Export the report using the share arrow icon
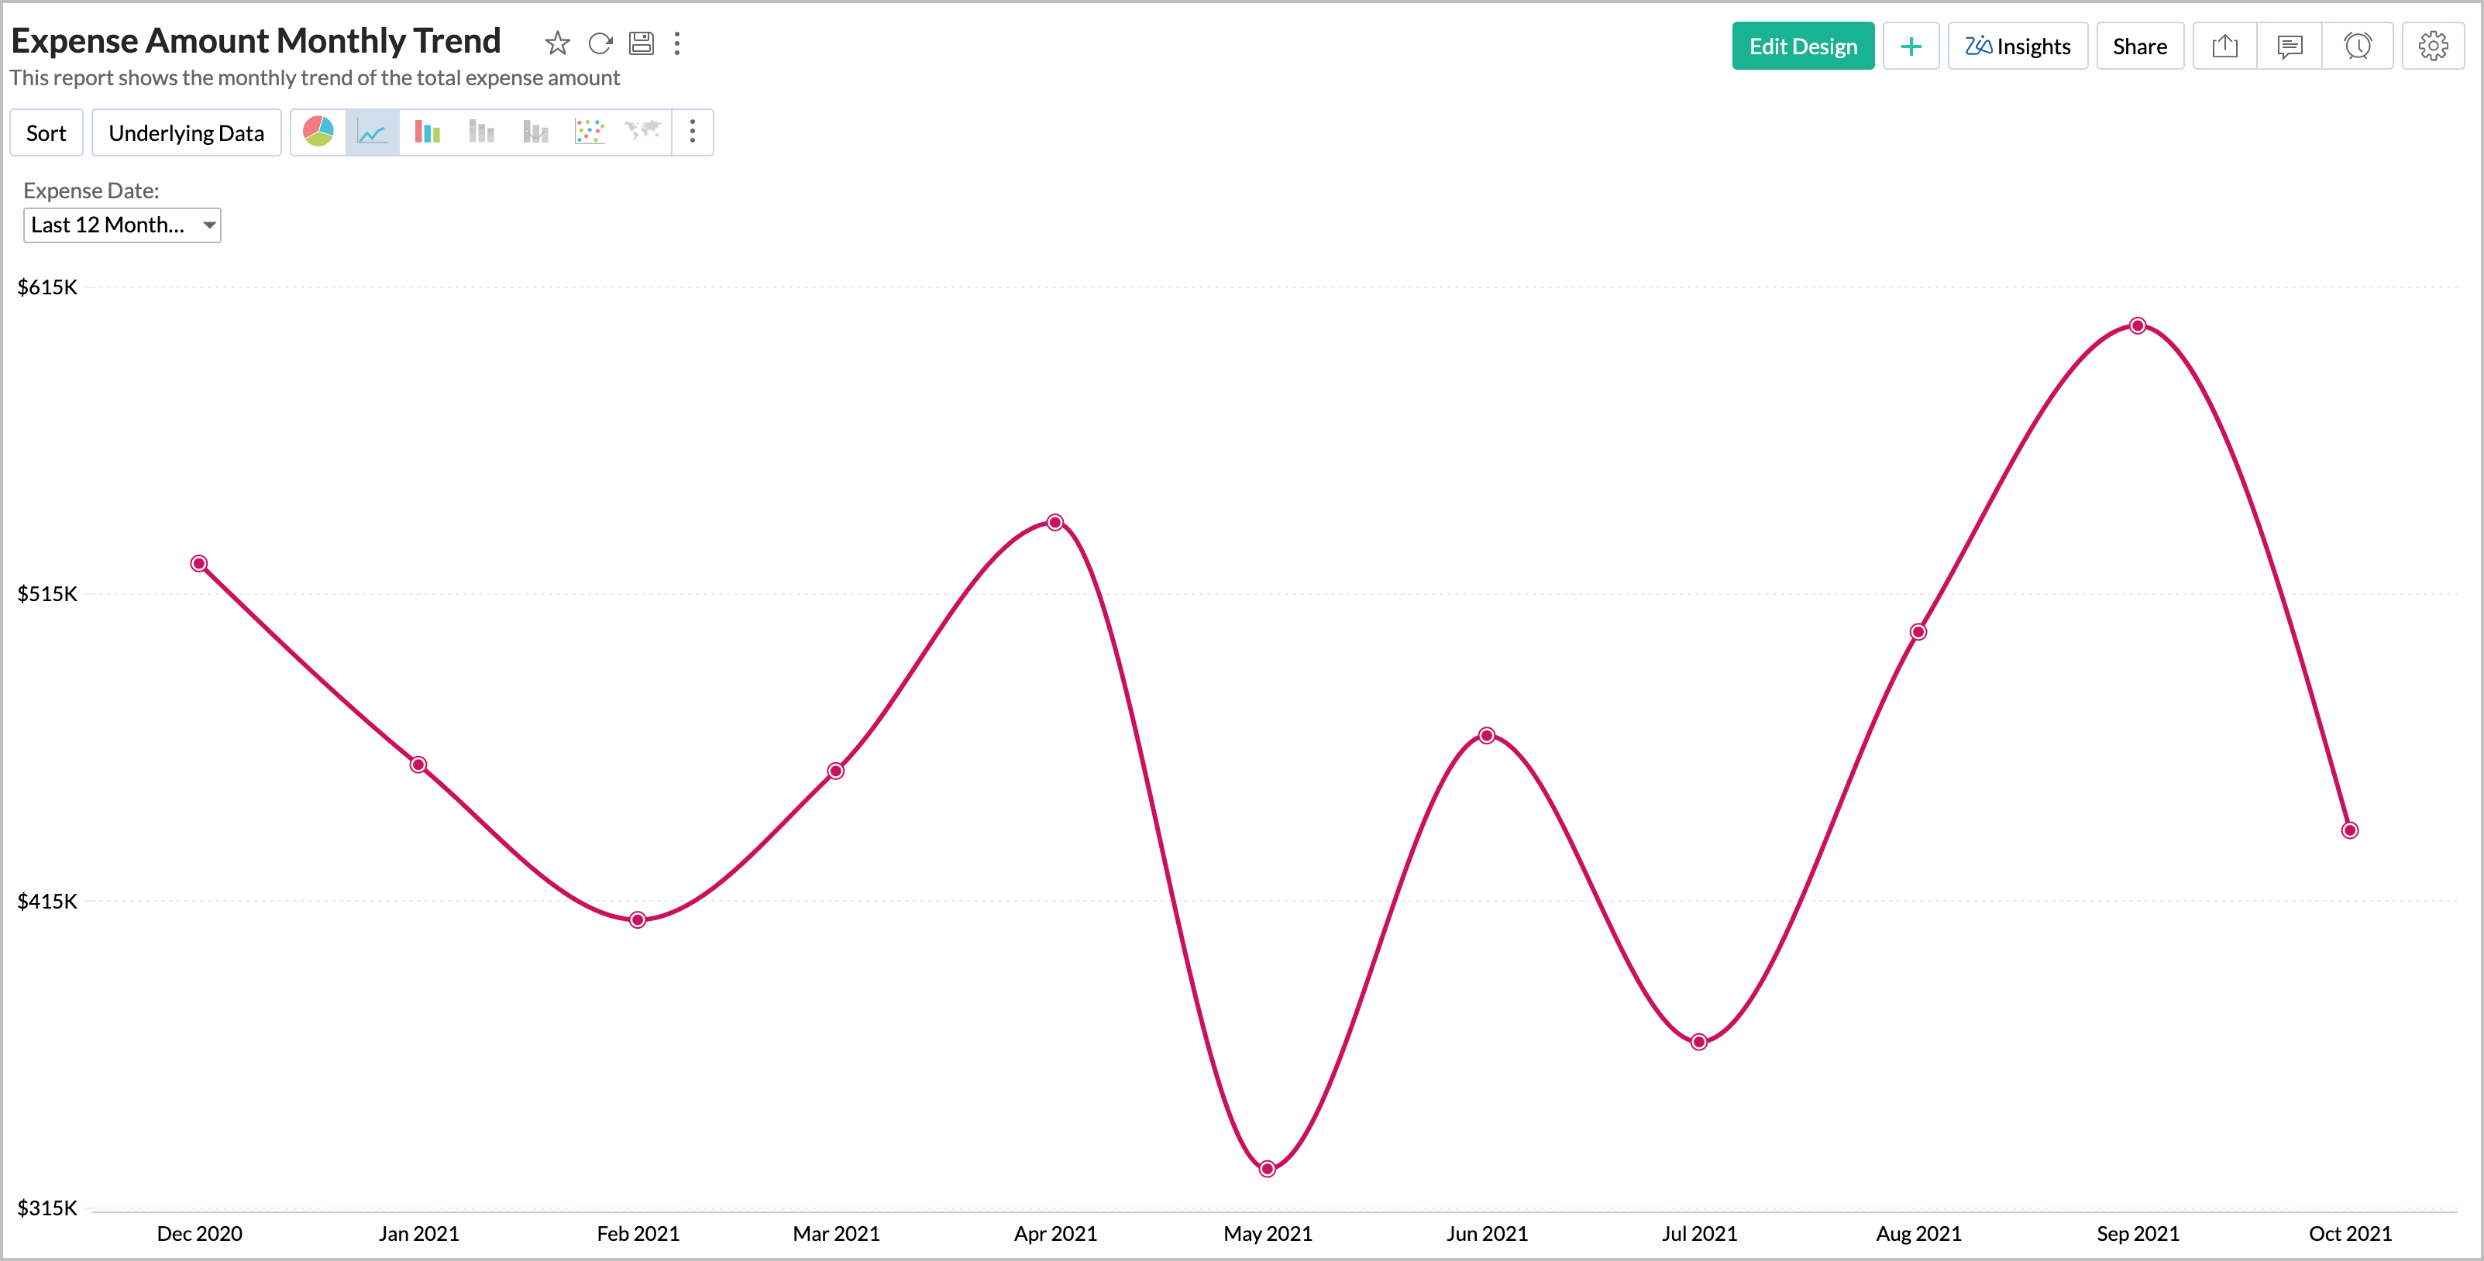The width and height of the screenshot is (2484, 1261). (2224, 44)
